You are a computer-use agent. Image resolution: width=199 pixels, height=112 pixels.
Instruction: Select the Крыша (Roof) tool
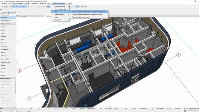pyautogui.click(x=3, y=53)
